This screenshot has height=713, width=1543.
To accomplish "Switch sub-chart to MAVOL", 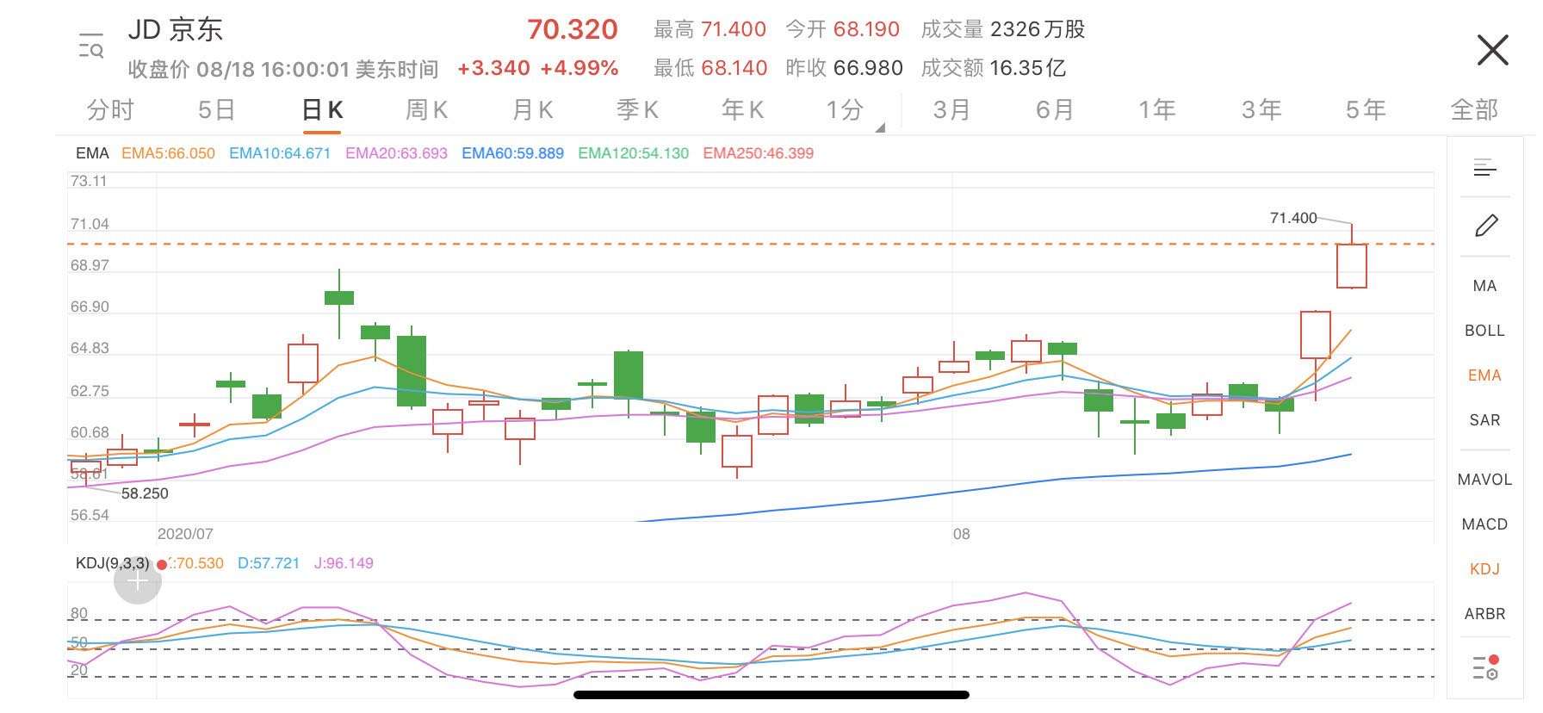I will tap(1484, 480).
